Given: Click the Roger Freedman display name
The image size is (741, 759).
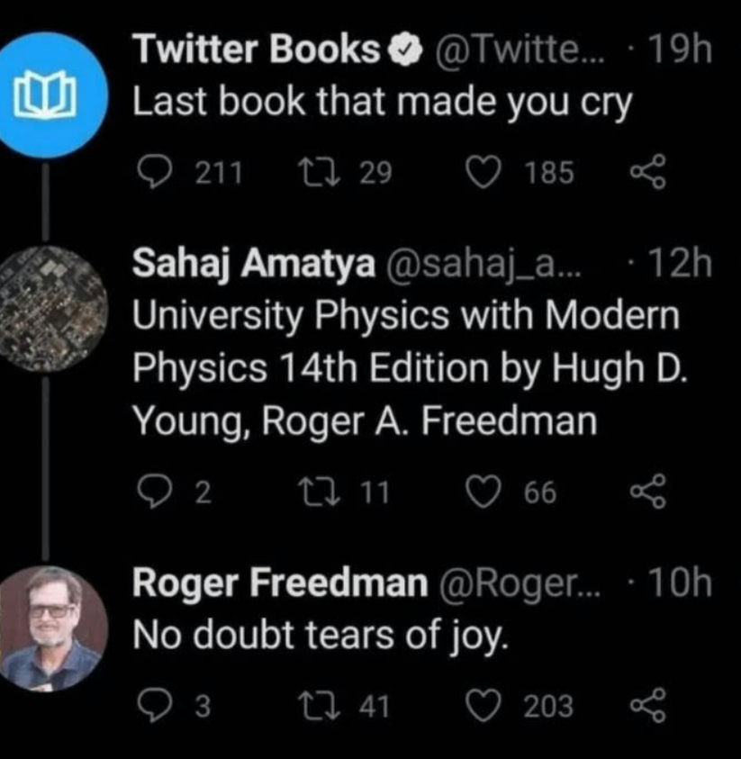Looking at the screenshot, I should (x=280, y=583).
